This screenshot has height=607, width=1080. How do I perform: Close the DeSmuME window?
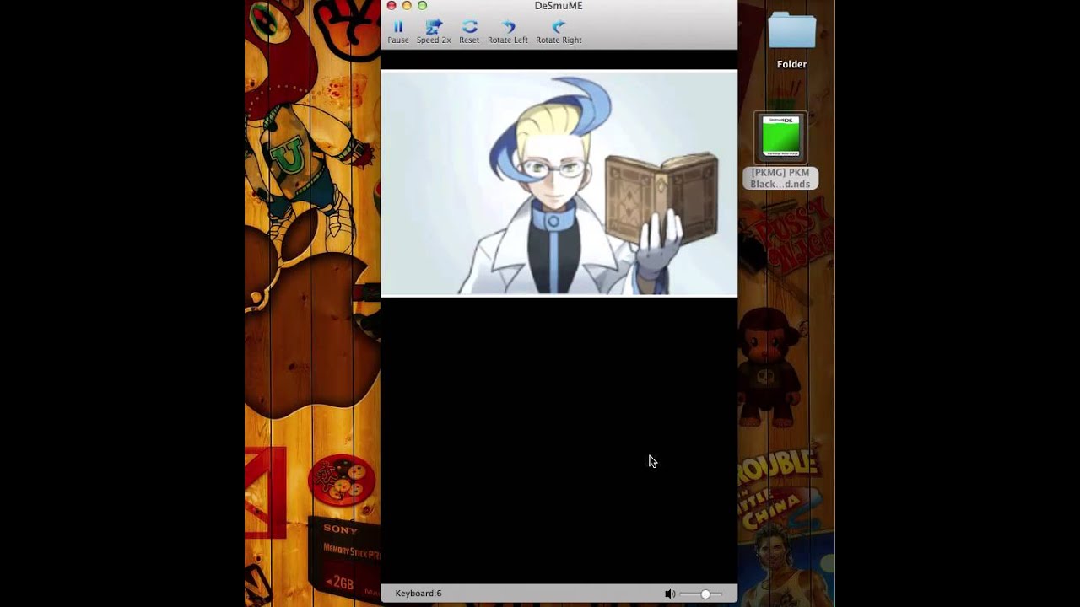coord(391,6)
